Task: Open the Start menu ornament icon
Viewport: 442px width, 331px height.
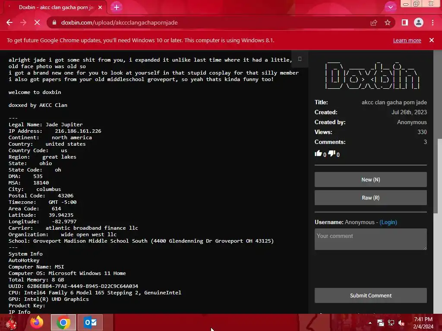Action: (11, 322)
